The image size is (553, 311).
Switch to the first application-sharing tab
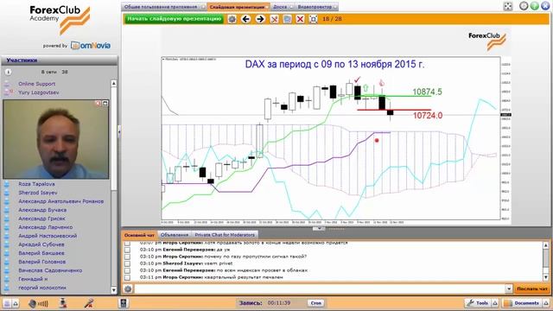pyautogui.click(x=163, y=7)
